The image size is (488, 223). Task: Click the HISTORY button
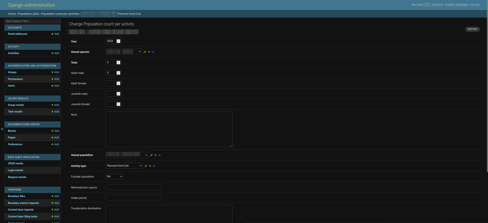472,29
